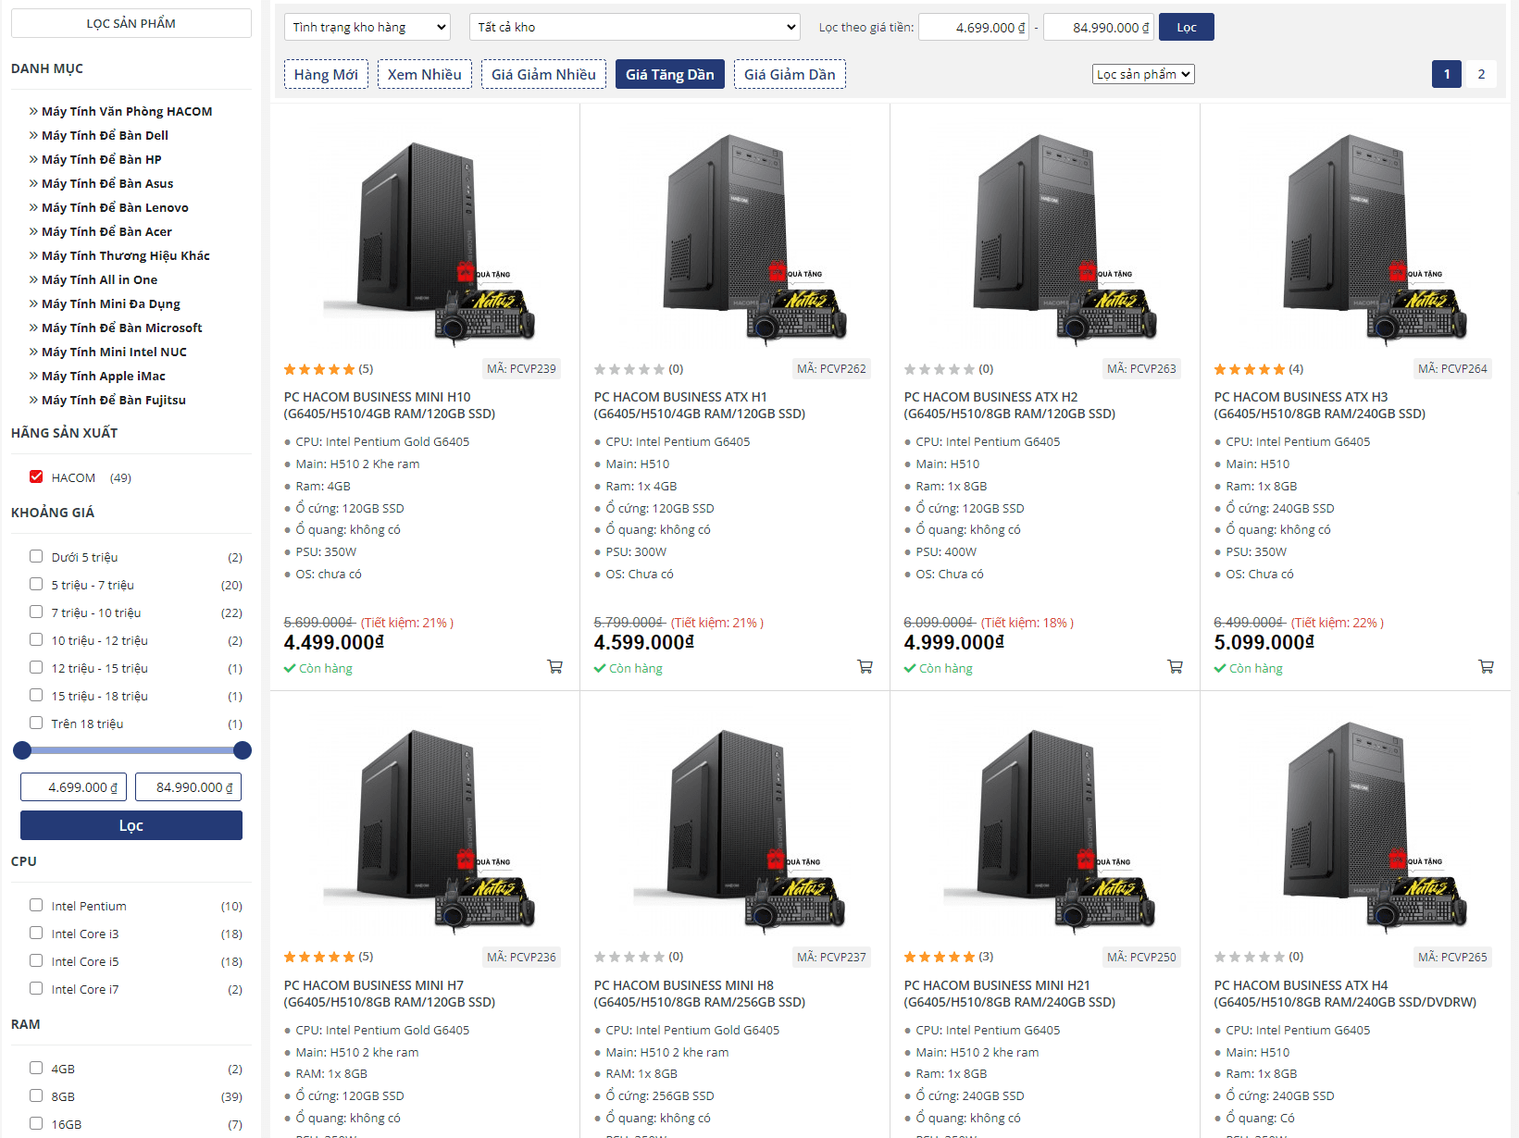This screenshot has width=1519, height=1138.
Task: Expand the Tất cả kho warehouse dropdown
Action: (635, 27)
